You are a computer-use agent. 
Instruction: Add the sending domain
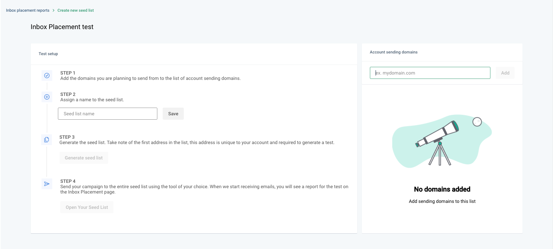505,73
